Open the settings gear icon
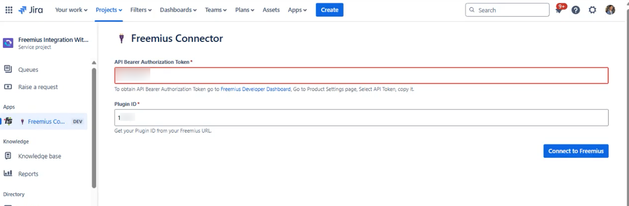 [x=592, y=10]
